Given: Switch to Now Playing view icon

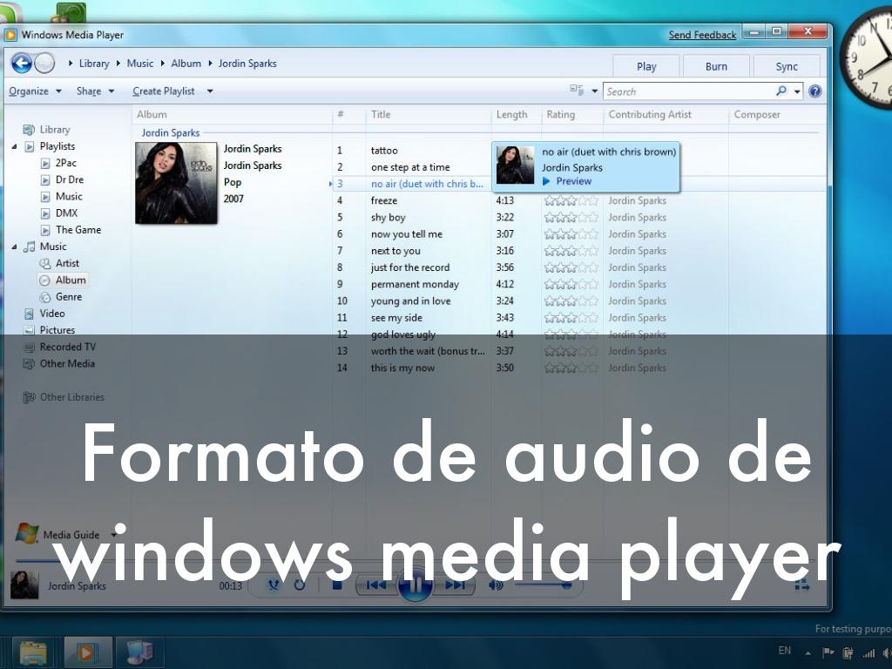Looking at the screenshot, I should coord(801,585).
